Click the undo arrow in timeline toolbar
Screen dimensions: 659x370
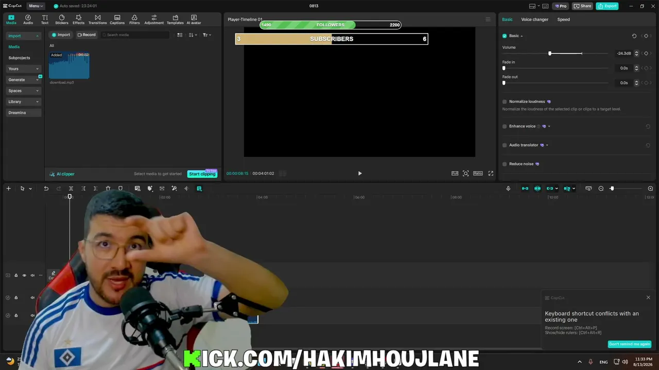pos(46,189)
